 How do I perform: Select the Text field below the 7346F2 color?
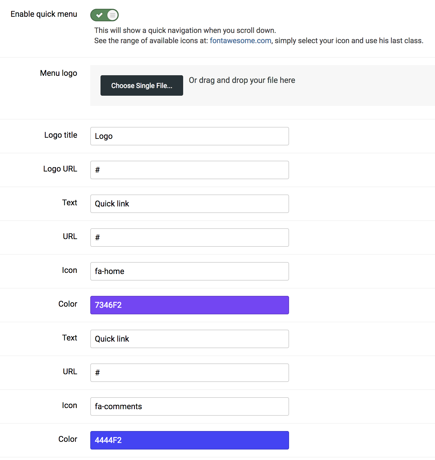pyautogui.click(x=189, y=339)
